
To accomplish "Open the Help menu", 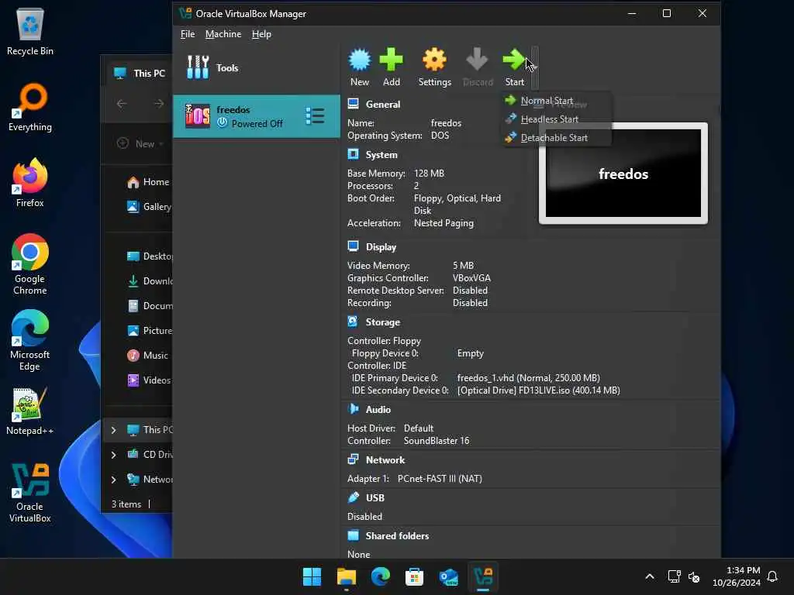I will (x=261, y=34).
